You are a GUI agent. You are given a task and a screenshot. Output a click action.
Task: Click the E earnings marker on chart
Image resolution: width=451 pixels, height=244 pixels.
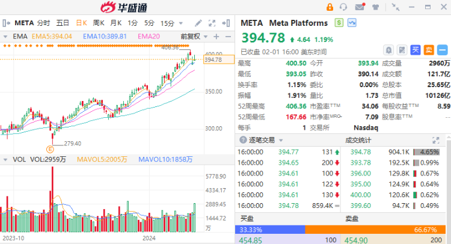50,149
